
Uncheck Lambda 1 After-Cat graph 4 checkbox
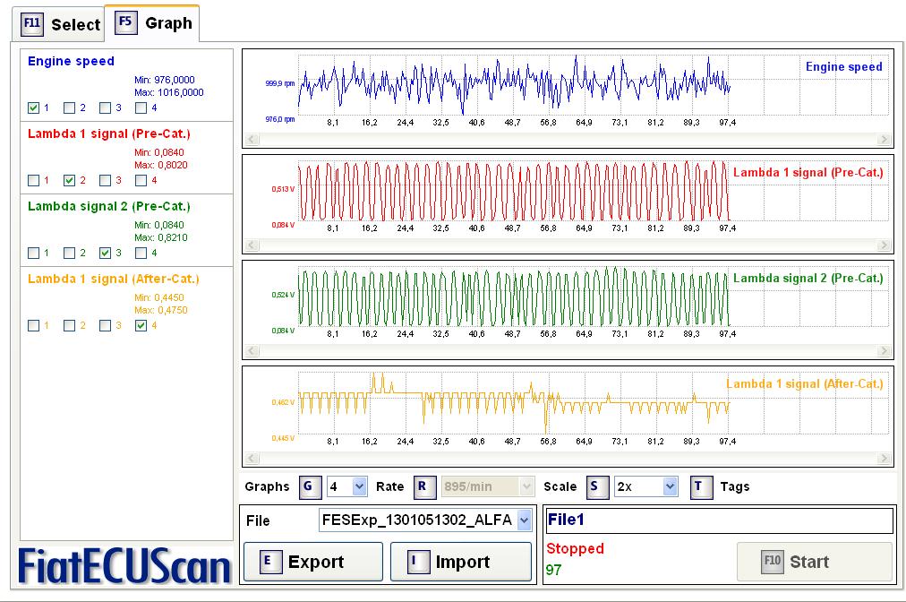click(141, 325)
